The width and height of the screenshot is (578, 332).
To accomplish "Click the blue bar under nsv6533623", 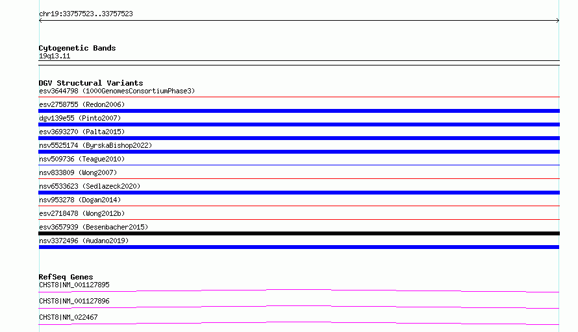I will [299, 193].
